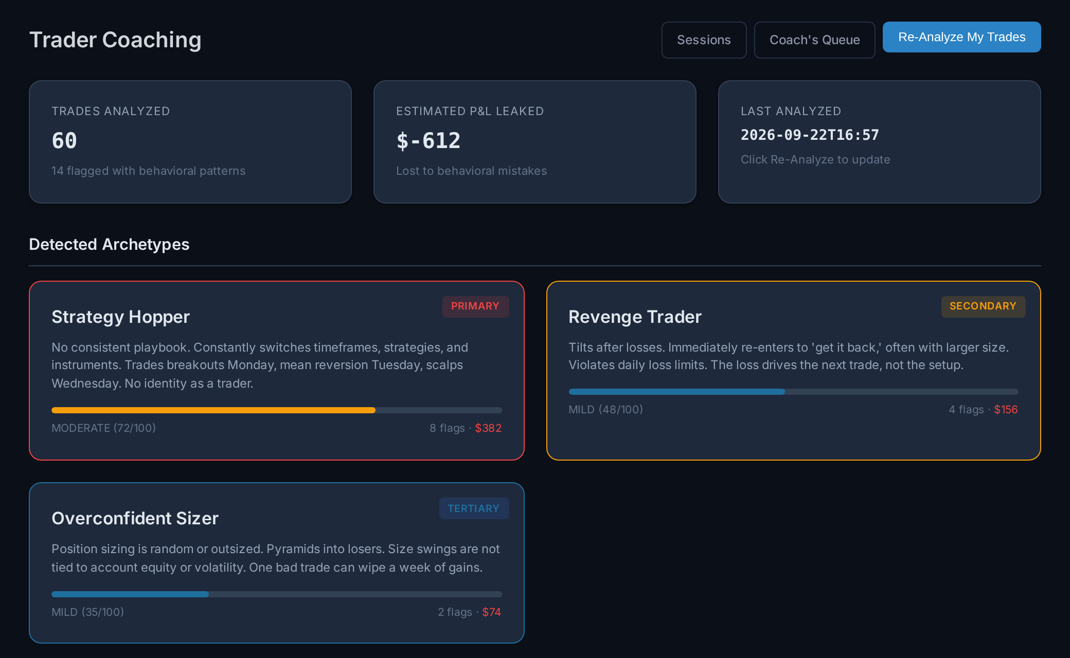1070x658 pixels.
Task: Select the Overconfident Sizer archetype card
Action: click(277, 563)
